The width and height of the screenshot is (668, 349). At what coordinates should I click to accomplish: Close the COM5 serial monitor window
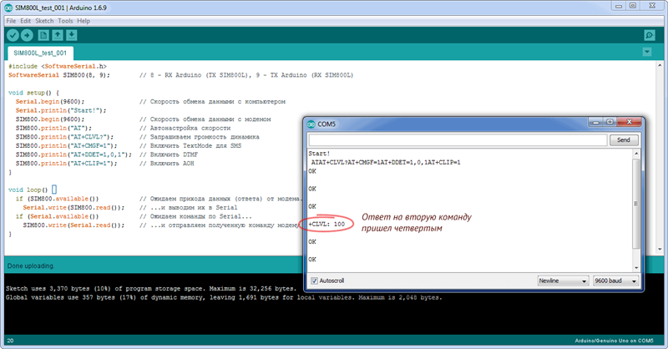click(635, 122)
